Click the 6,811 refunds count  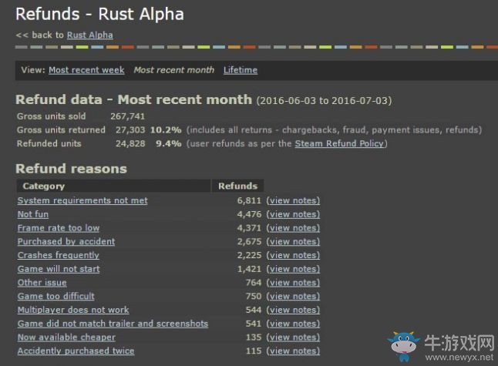tap(249, 200)
